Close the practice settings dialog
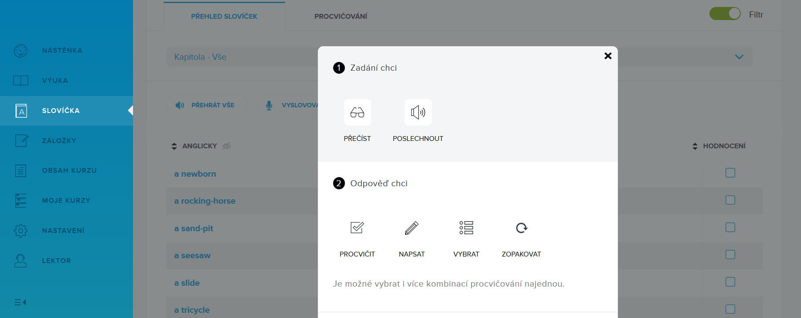This screenshot has width=801, height=318. [608, 56]
